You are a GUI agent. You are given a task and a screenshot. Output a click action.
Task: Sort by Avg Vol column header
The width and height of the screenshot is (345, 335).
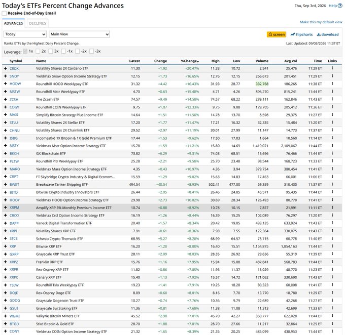pyautogui.click(x=290, y=61)
